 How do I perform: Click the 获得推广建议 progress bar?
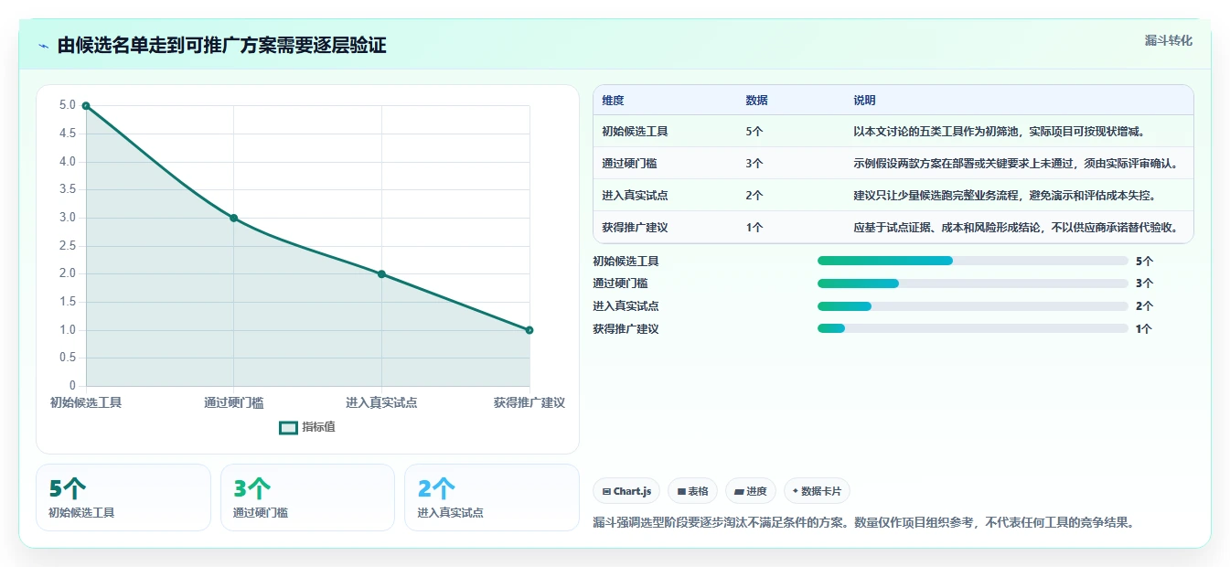[973, 328]
